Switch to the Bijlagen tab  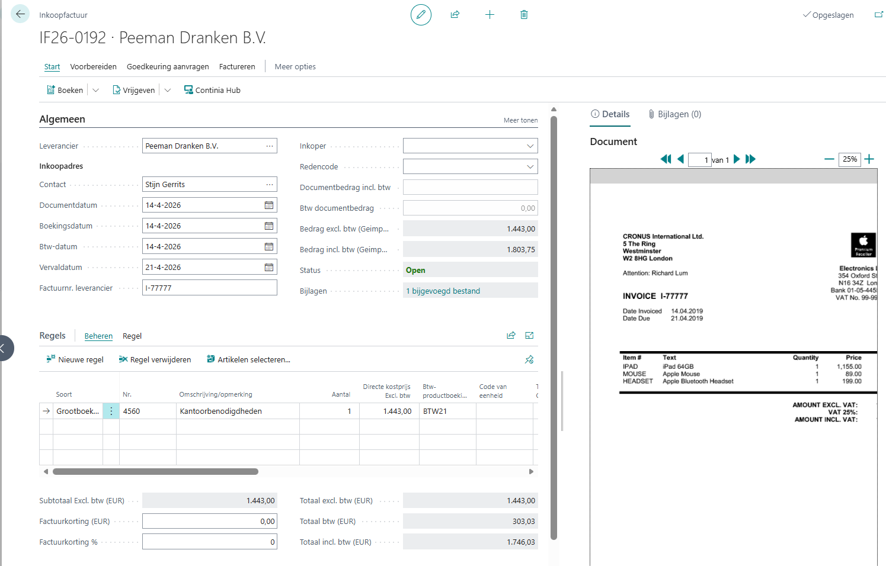[x=674, y=114]
